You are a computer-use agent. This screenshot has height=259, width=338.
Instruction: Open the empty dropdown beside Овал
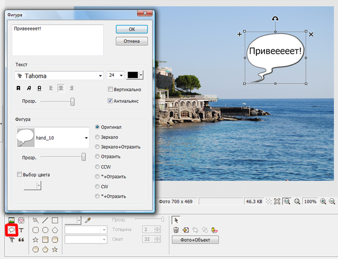pos(104,239)
